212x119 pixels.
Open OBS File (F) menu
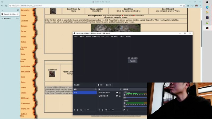tap(76, 36)
